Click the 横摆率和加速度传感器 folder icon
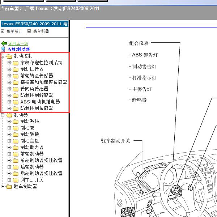 tap(16, 82)
